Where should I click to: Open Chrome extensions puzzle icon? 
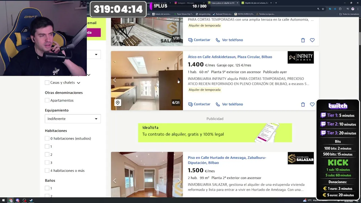coord(340,9)
